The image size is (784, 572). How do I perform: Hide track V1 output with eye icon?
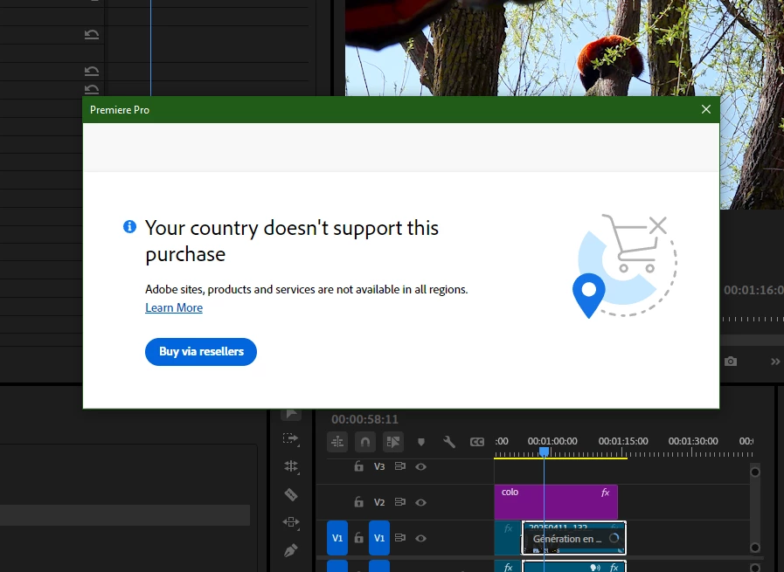click(x=421, y=538)
